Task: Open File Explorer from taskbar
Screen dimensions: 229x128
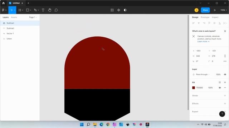Action: coord(95,124)
